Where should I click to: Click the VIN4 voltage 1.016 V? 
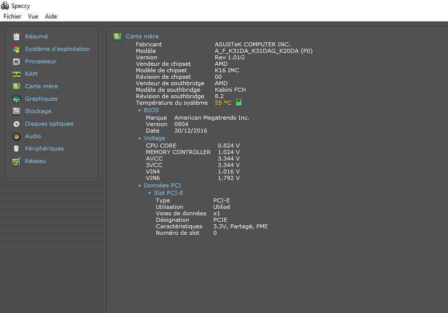tap(229, 171)
